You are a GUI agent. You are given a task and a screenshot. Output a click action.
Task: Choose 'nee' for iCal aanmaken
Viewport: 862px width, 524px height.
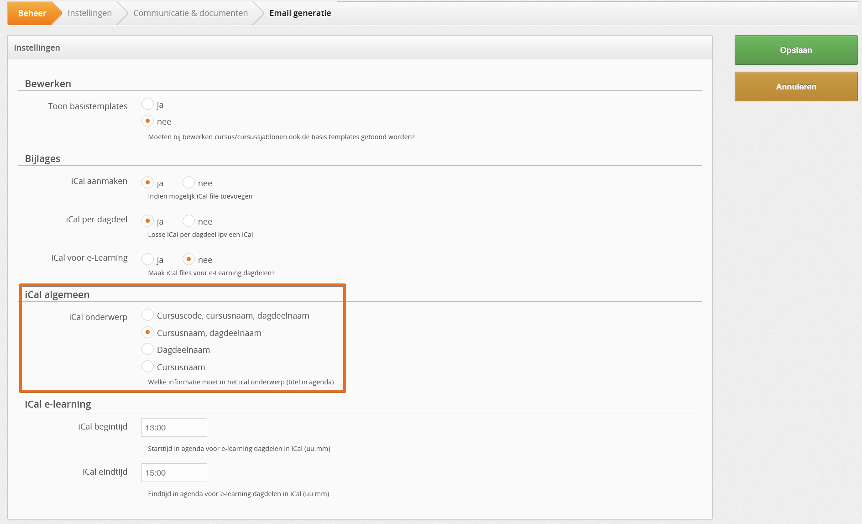[188, 183]
